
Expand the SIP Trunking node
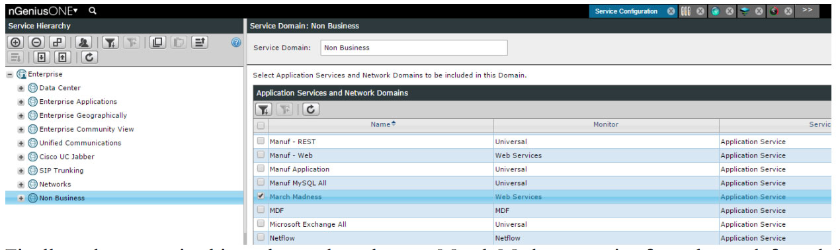pos(21,171)
